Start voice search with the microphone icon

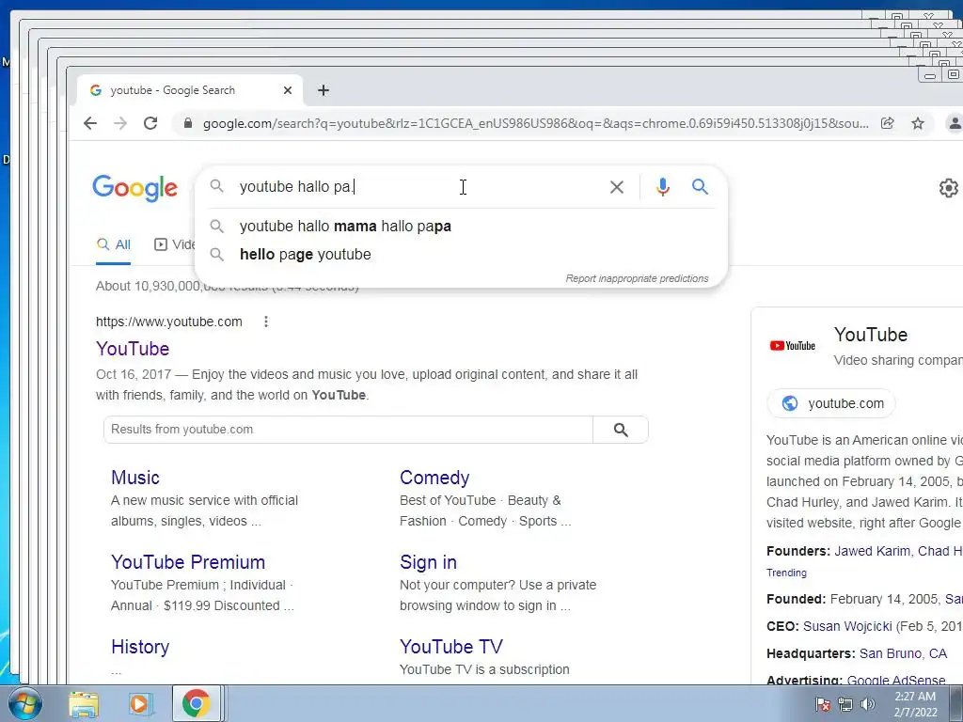(662, 187)
